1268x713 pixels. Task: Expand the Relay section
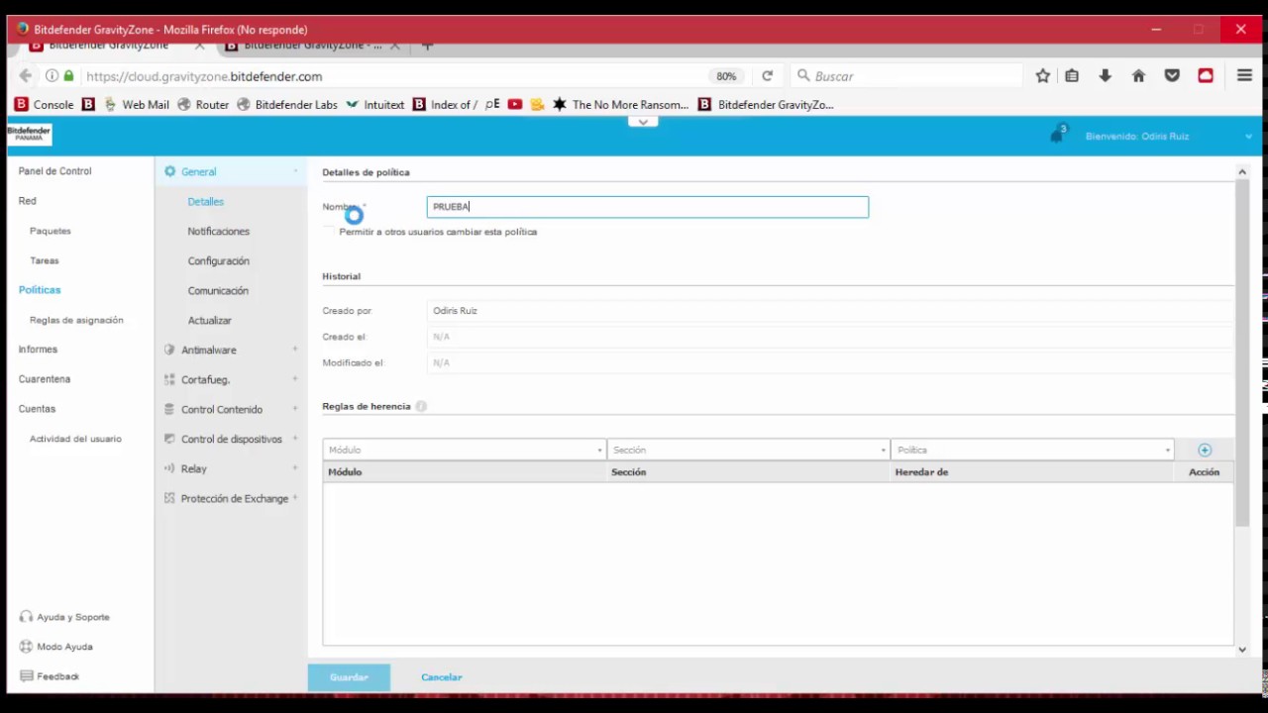click(x=295, y=468)
